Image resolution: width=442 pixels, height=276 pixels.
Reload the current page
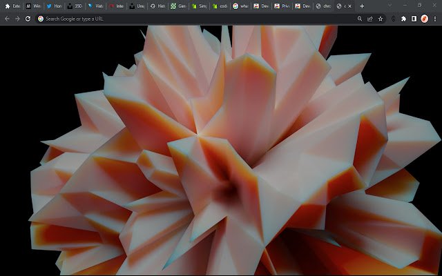point(28,19)
